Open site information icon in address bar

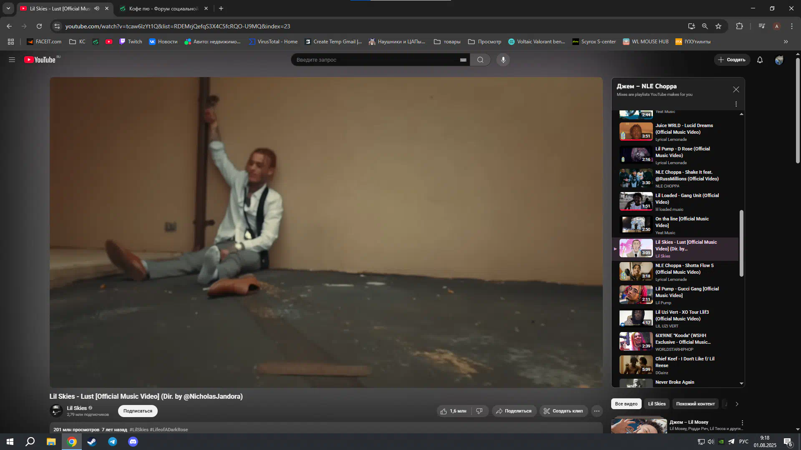[57, 26]
